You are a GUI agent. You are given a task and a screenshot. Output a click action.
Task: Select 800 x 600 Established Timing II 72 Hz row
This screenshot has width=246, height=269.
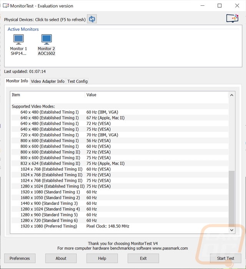pyautogui.click(x=120, y=152)
